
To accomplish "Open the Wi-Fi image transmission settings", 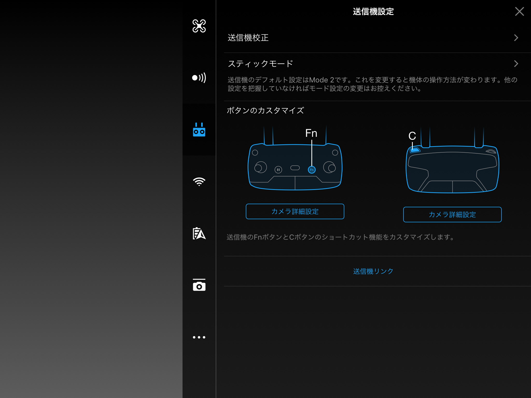I will click(x=199, y=182).
